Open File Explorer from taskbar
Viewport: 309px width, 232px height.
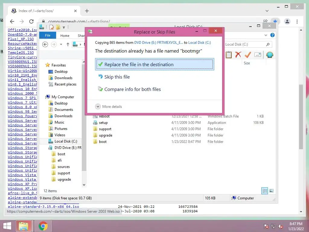24,226
